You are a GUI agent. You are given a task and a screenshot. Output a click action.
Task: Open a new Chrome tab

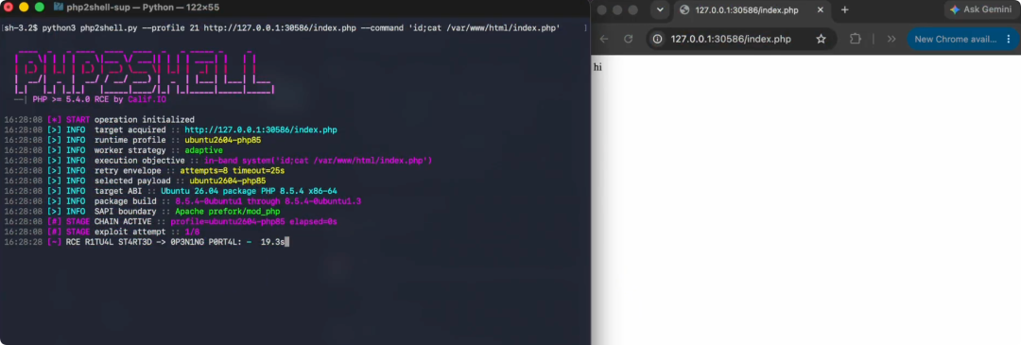click(844, 9)
